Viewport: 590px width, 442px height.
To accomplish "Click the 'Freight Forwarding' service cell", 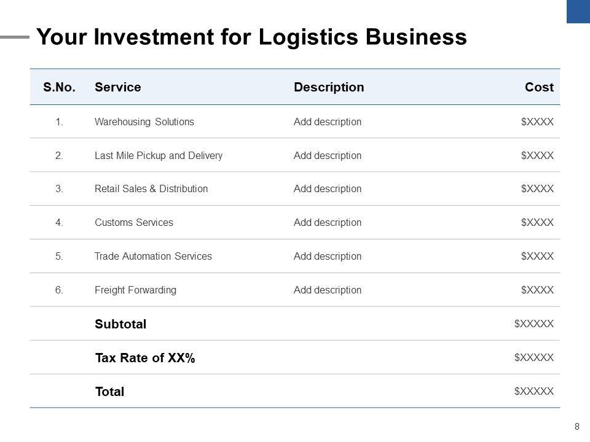I will [135, 290].
